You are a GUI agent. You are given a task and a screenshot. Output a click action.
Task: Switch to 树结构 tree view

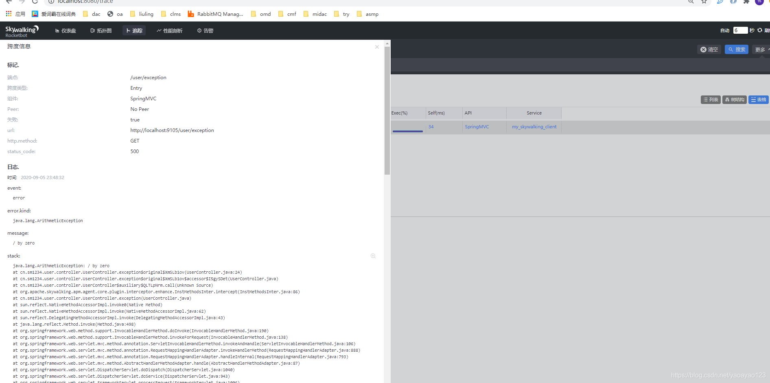point(735,100)
